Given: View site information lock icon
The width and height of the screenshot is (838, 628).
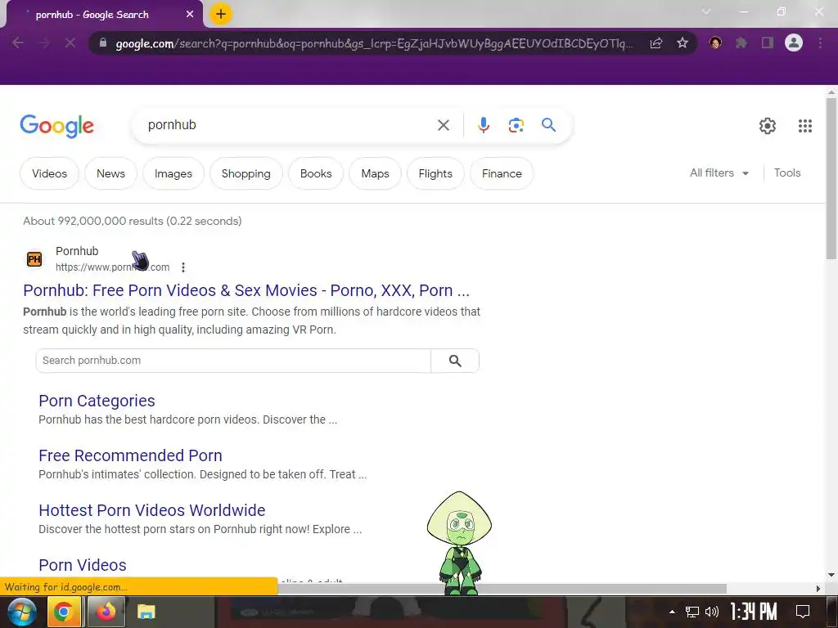Looking at the screenshot, I should click(103, 43).
